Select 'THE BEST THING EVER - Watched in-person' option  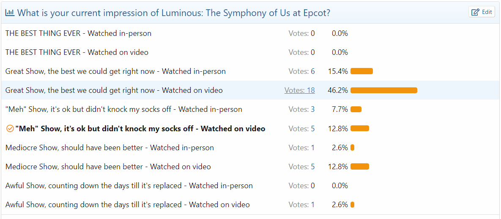tap(78, 33)
